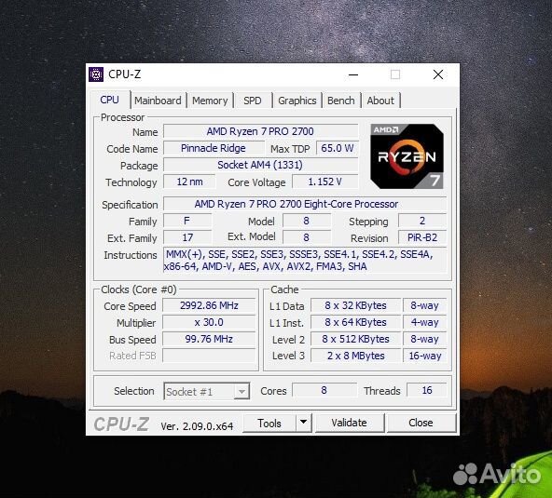Click the Core Speed value 2992.86 MHz
Image resolution: width=552 pixels, height=498 pixels.
(209, 305)
